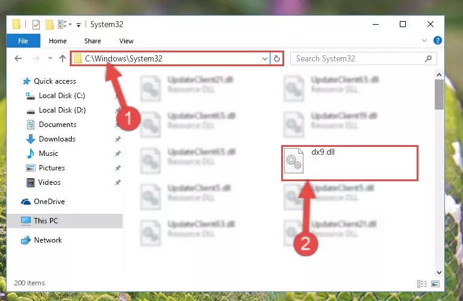The image size is (463, 301).
Task: Expand the ribbon chevron
Action: (x=424, y=40)
